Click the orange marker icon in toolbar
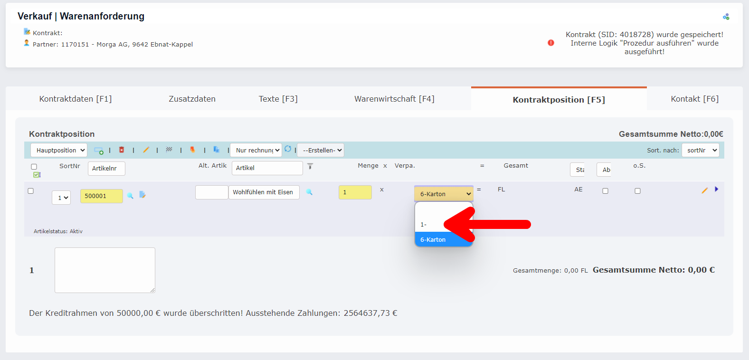Viewport: 749px width, 360px height. (x=192, y=150)
